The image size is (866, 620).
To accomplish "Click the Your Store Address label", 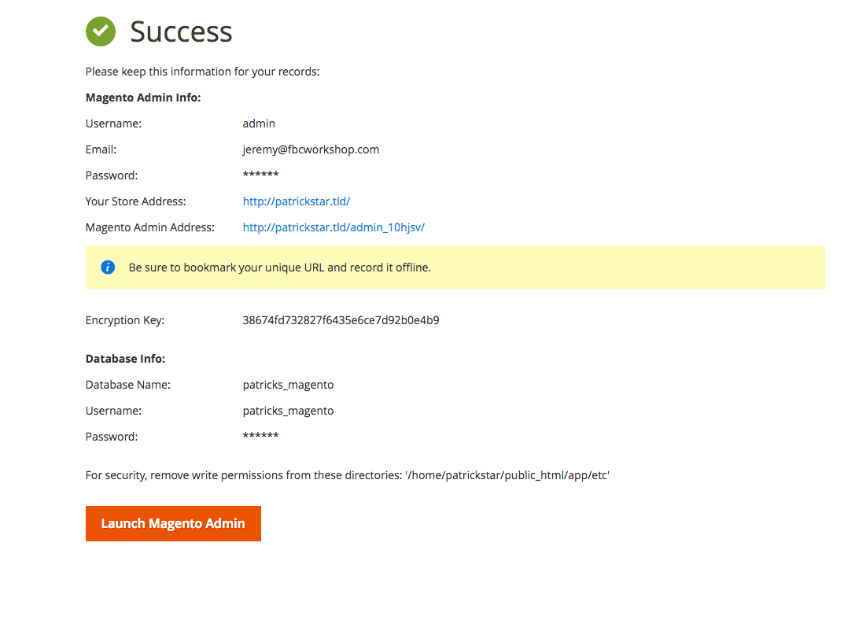I will coord(135,201).
